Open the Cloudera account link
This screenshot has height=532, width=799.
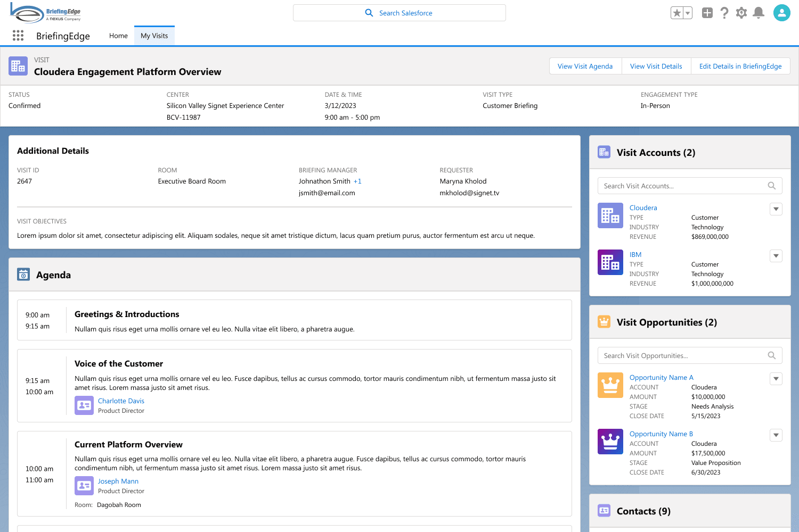[643, 208]
